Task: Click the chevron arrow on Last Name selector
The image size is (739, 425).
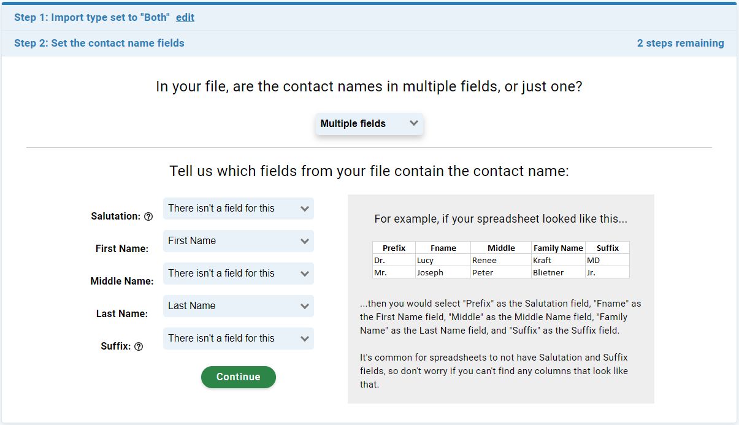Action: click(305, 306)
